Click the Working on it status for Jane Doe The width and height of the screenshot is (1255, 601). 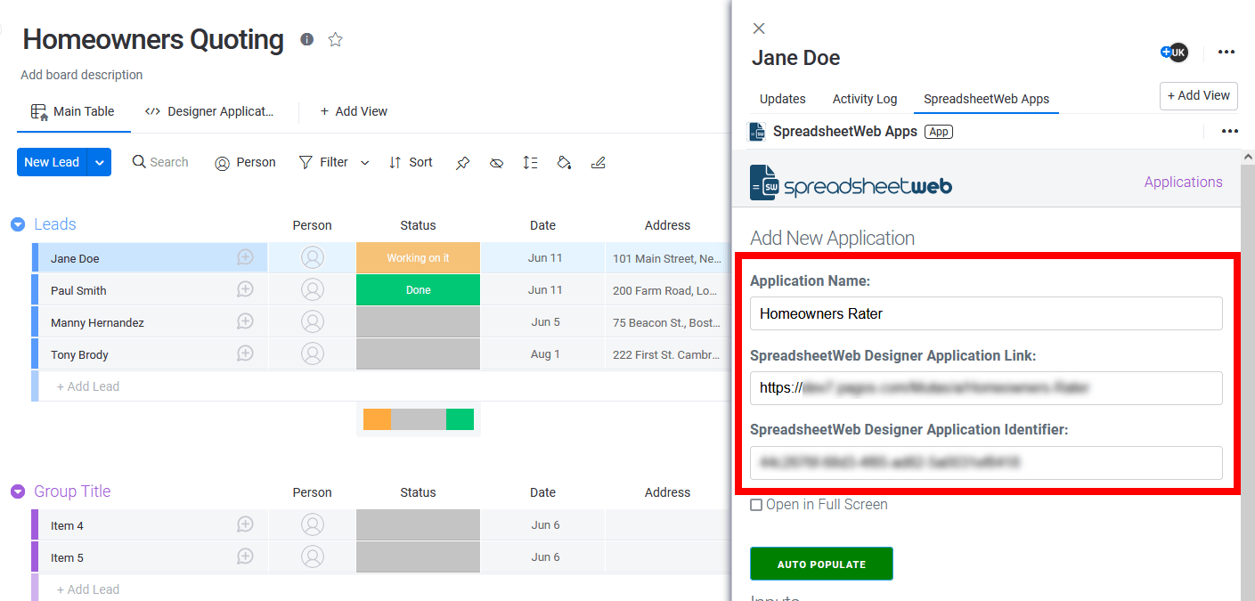pyautogui.click(x=418, y=257)
